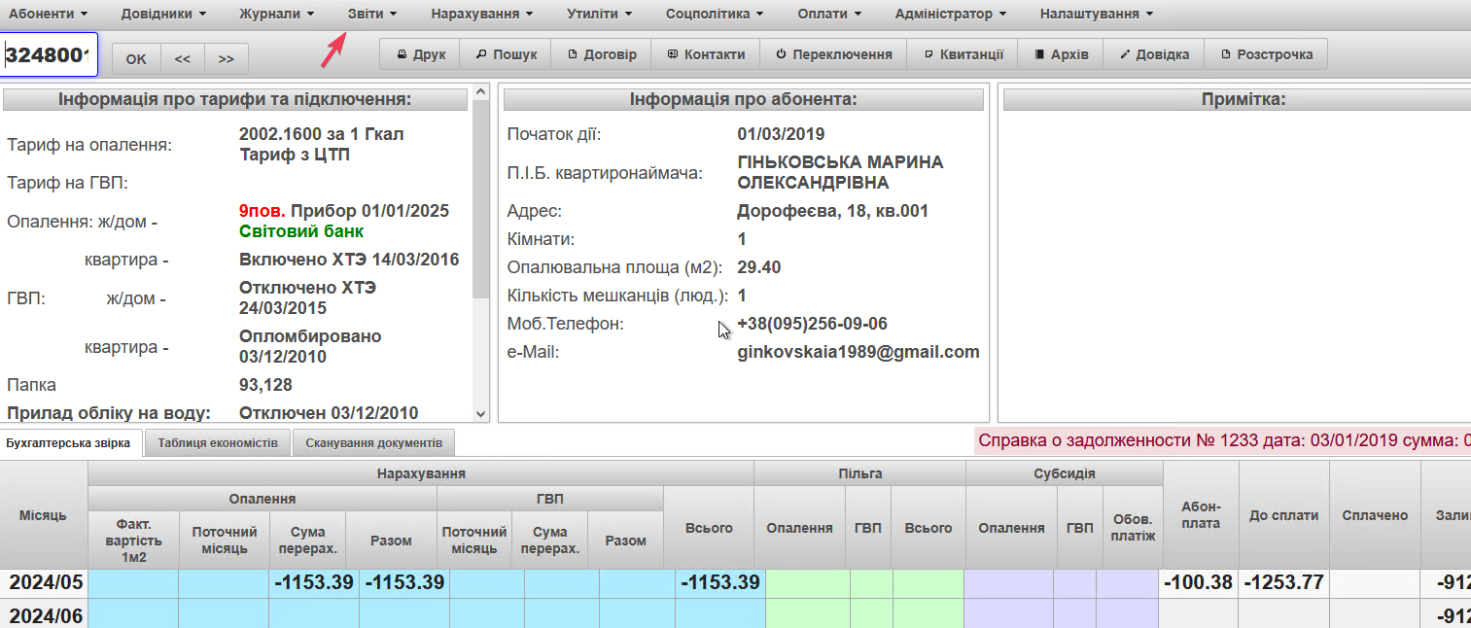Expand the Нарахування menu
Viewport: 1471px width, 628px height.
[482, 15]
